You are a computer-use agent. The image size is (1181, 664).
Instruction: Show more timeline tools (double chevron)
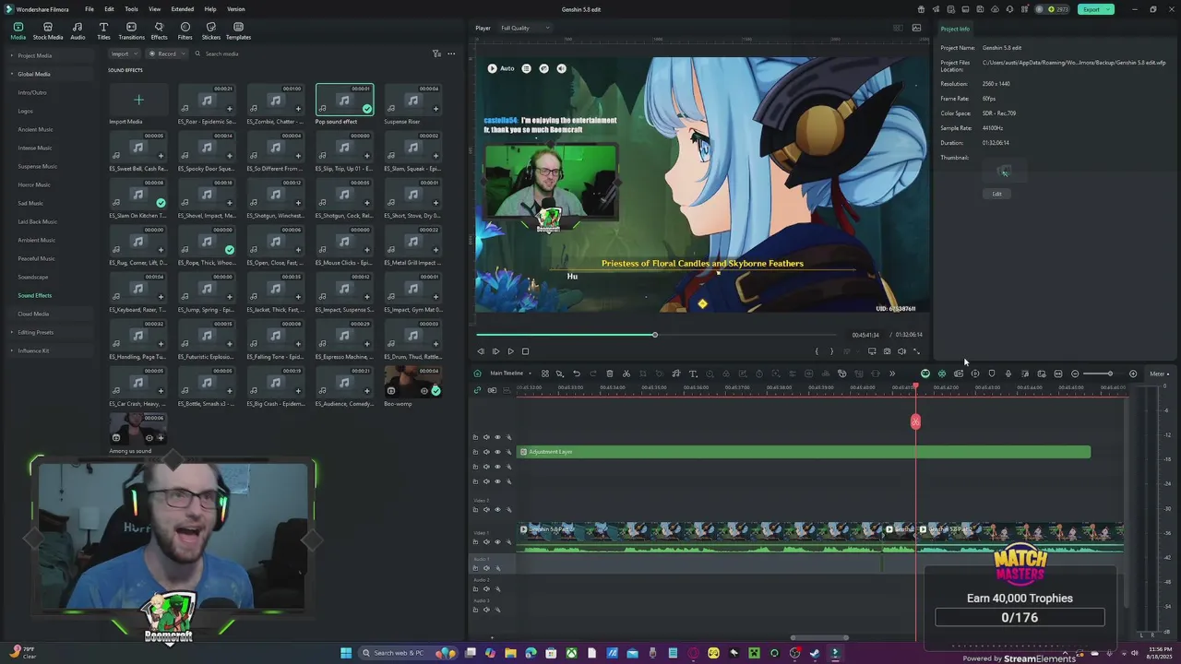tap(891, 373)
